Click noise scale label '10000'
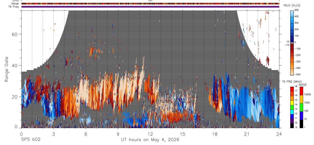314x145 pixels. (307, 94)
